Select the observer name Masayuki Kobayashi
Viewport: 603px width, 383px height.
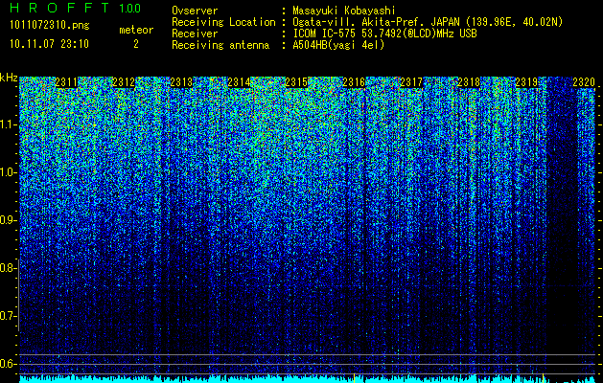point(344,11)
